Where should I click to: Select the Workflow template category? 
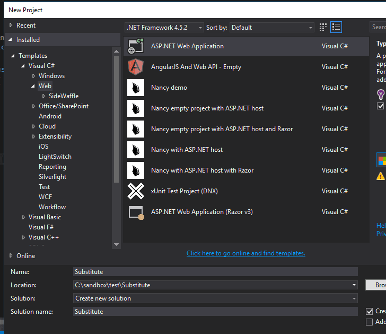(52, 207)
